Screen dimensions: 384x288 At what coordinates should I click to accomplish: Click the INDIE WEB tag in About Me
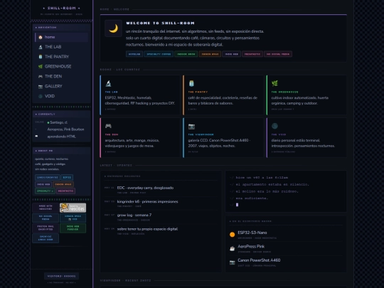point(43,184)
